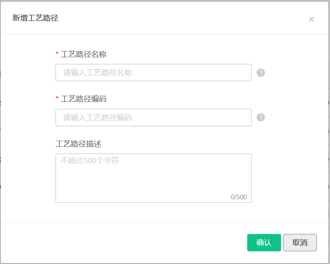Open help tooltip beside 工艺路径名称 field
The image size is (330, 264).
pyautogui.click(x=261, y=73)
